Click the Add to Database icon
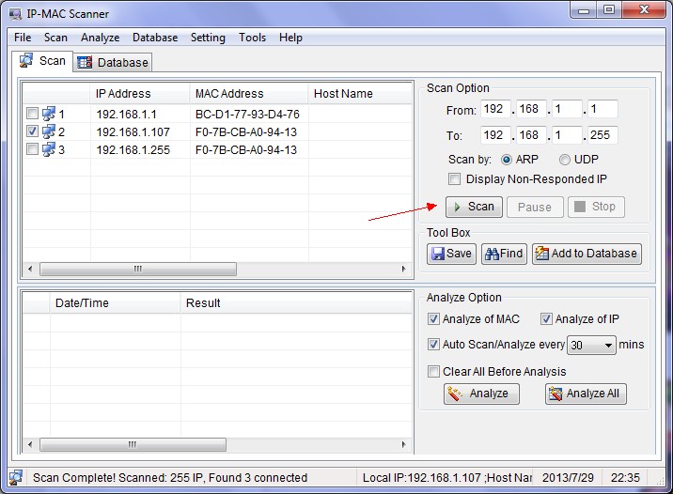Viewport: 673px width, 494px height. click(x=541, y=254)
